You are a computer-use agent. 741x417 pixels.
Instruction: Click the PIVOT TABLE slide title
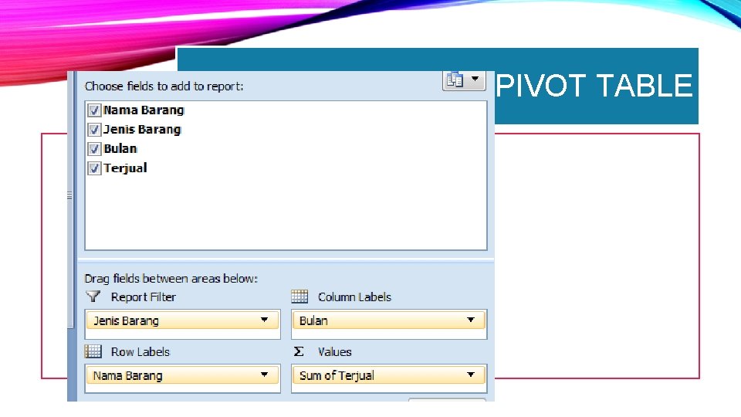point(594,86)
